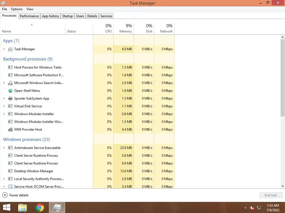Click the Spooler SubSystem App printer icon
This screenshot has width=285, height=213.
pyautogui.click(x=10, y=98)
